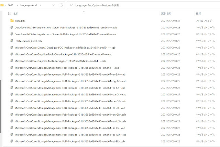Click icon of StorageManagement da-DK cab file

pyautogui.click(x=12, y=94)
